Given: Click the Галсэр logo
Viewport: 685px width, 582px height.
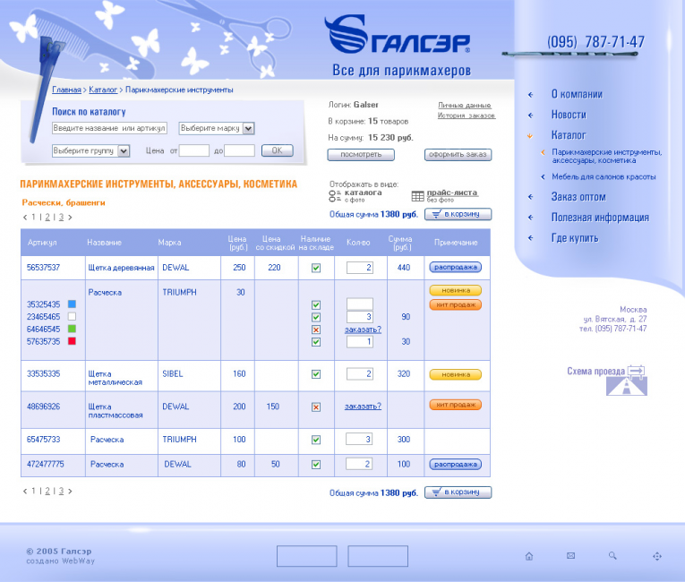Looking at the screenshot, I should click(x=397, y=35).
